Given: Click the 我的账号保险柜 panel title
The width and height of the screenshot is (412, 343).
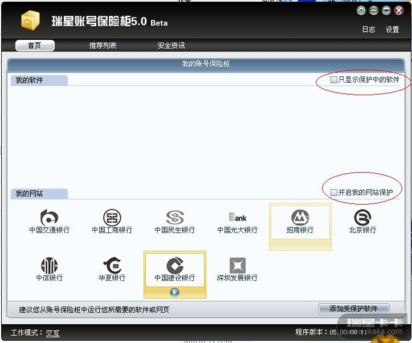Looking at the screenshot, I should tap(206, 64).
